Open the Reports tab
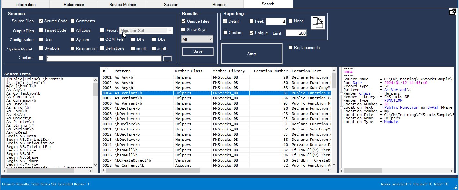 tap(219, 5)
